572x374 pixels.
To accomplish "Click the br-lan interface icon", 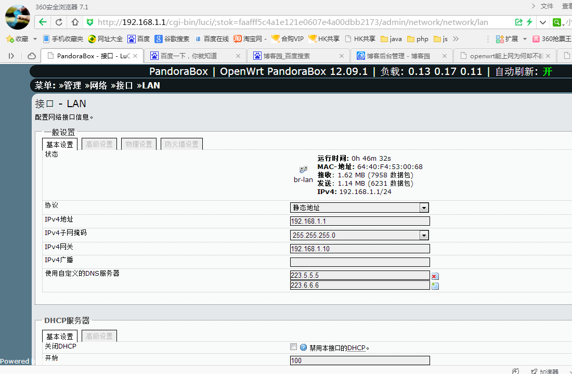I will tap(303, 170).
